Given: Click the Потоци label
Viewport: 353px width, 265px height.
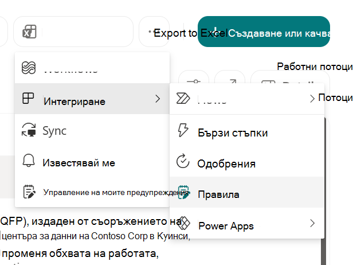Looking at the screenshot, I should pos(335,98).
